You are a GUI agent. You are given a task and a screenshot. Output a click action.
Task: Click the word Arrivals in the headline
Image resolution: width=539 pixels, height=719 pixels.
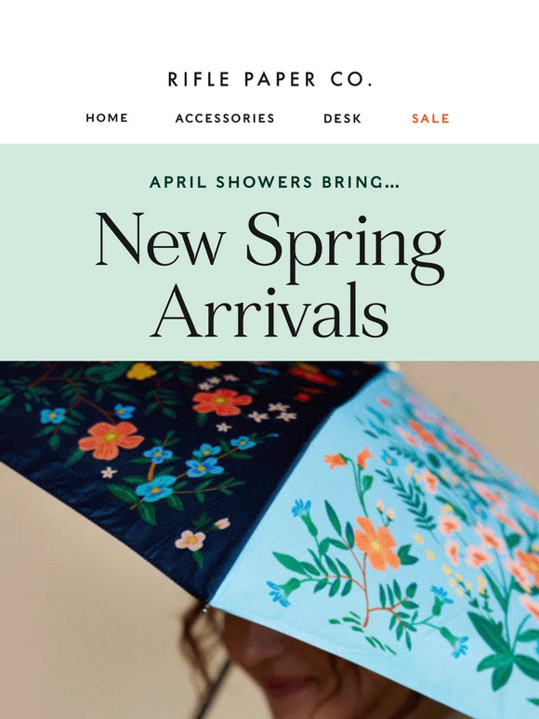(x=269, y=310)
